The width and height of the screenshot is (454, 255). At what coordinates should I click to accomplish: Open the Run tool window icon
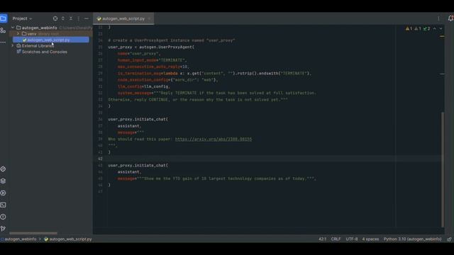3,193
